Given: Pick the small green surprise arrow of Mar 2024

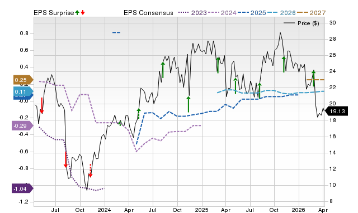Looking at the screenshot, I should 120,123.
